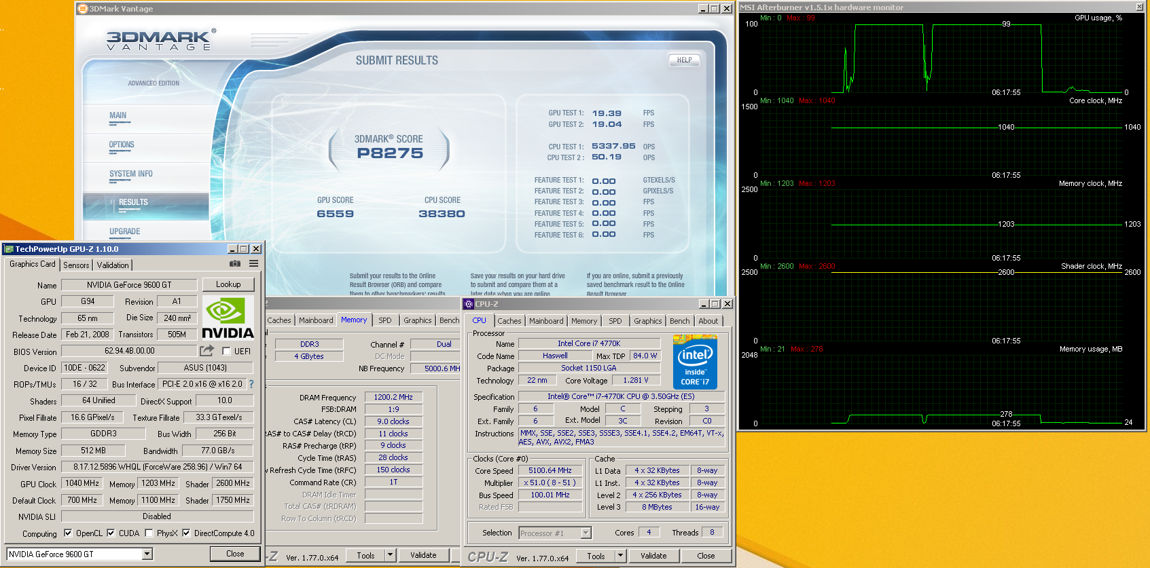Open the Mainboard tab in rear CPU-Z window

click(x=316, y=320)
